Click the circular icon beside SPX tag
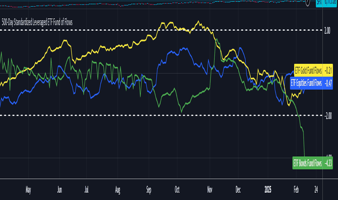This screenshot has height=200, width=338. tap(308, 2)
